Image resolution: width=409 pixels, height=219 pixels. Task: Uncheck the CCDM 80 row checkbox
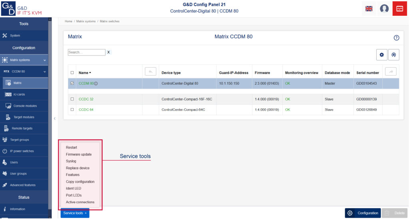click(72, 84)
